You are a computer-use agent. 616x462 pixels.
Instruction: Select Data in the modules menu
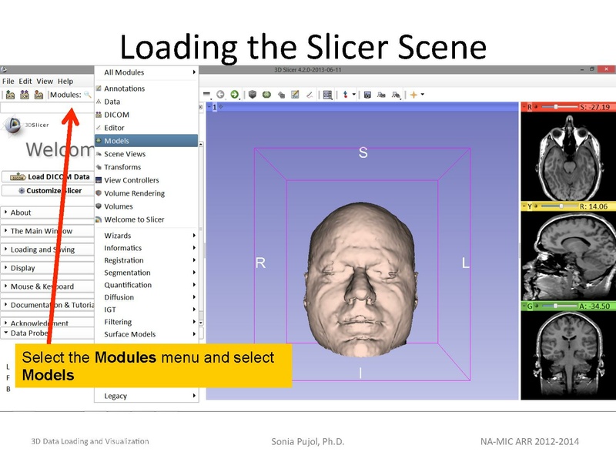click(x=146, y=102)
